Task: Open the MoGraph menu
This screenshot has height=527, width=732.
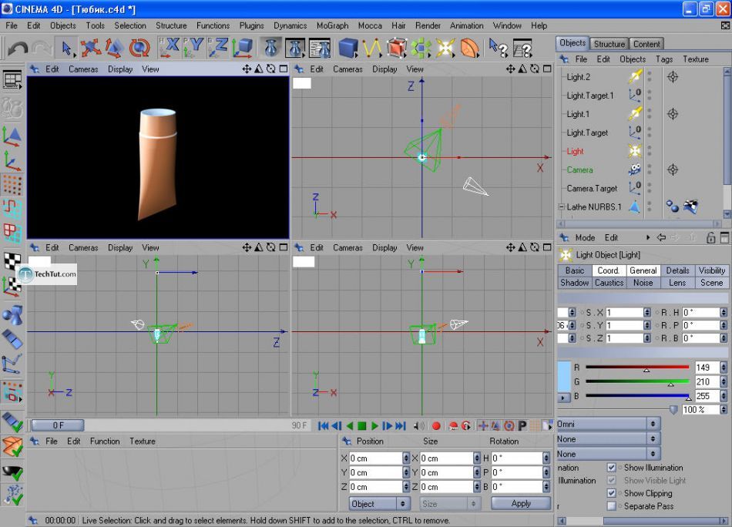Action: [x=332, y=25]
